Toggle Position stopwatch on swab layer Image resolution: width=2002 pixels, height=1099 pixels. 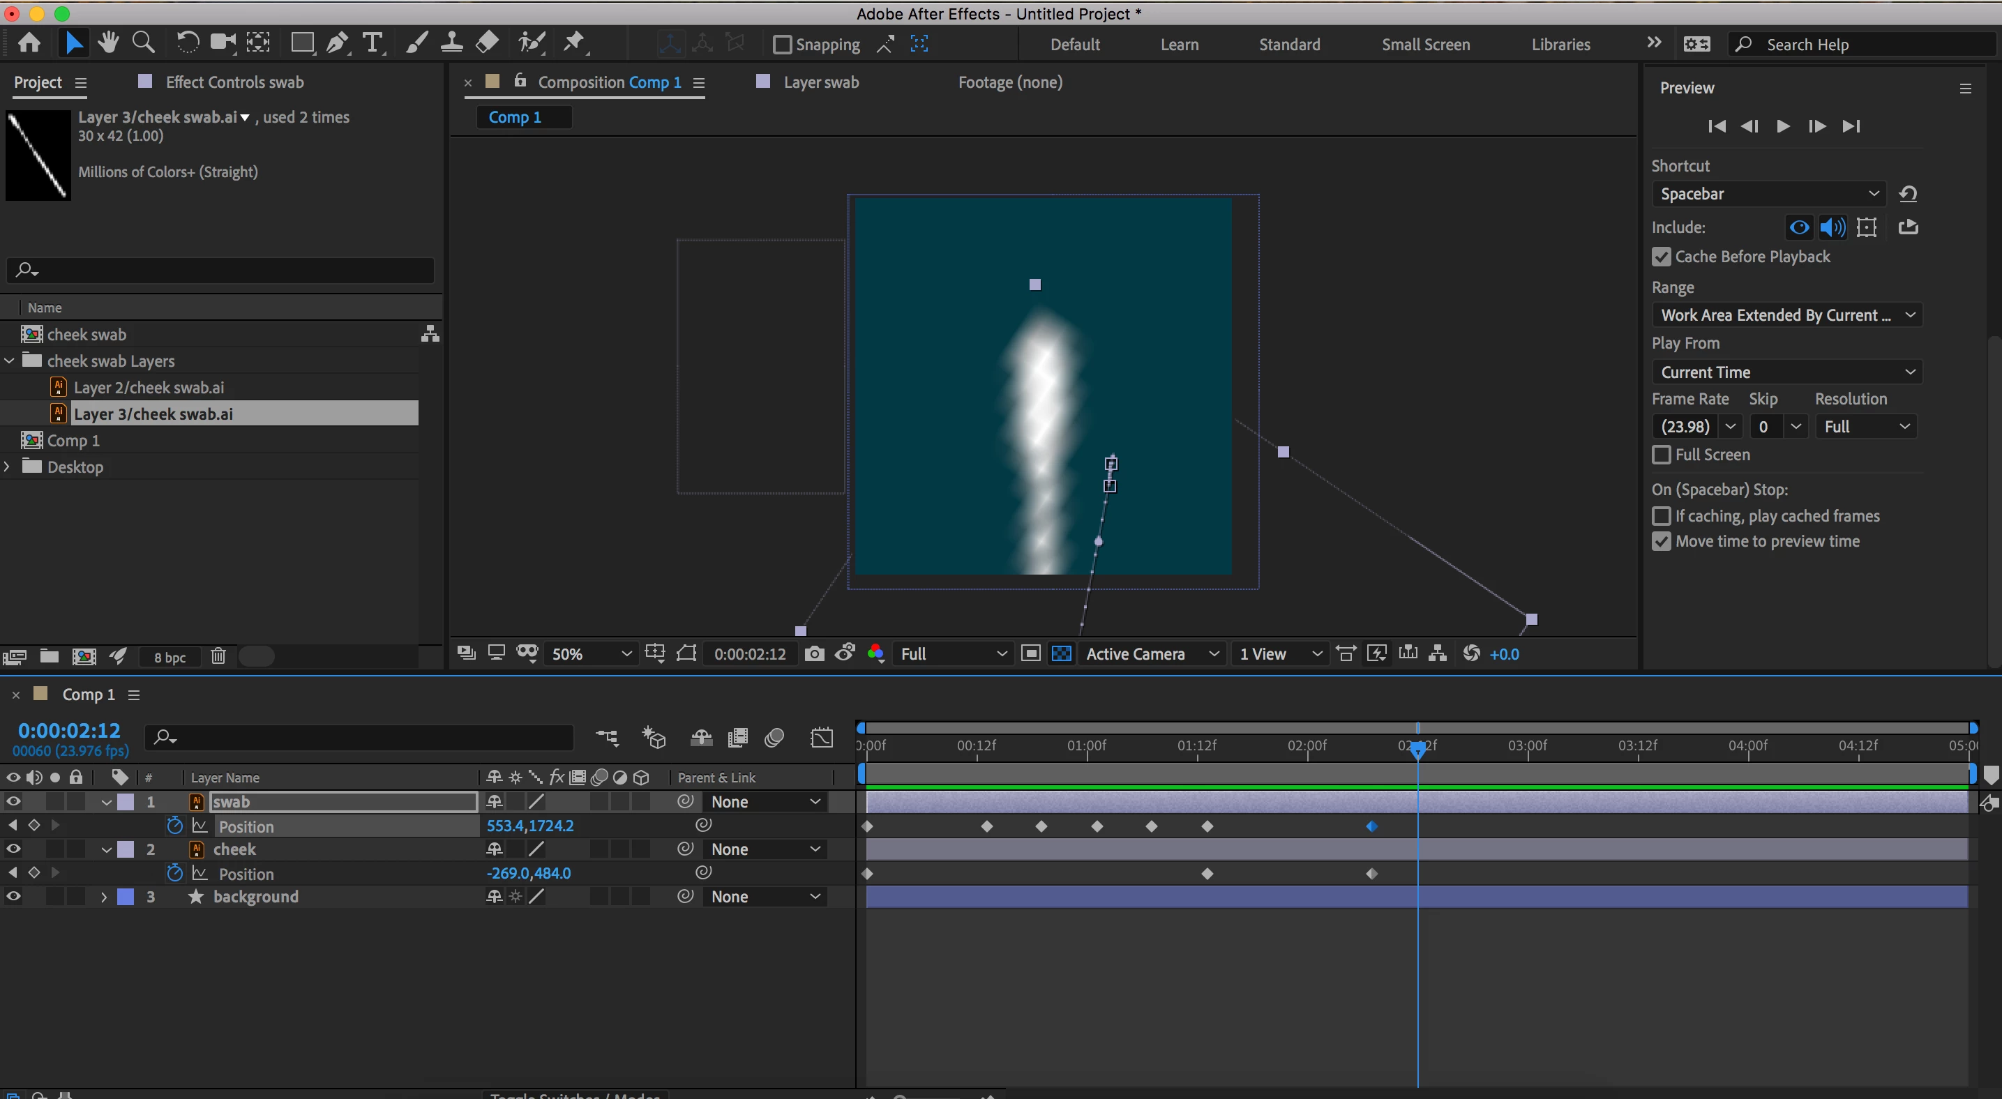tap(175, 826)
